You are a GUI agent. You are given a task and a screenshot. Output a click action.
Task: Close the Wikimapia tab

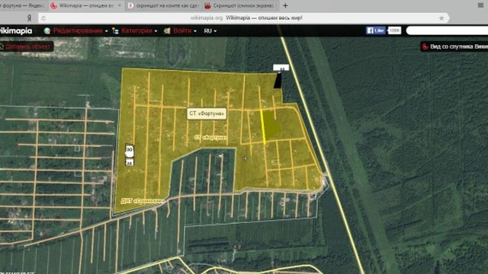(120, 5)
